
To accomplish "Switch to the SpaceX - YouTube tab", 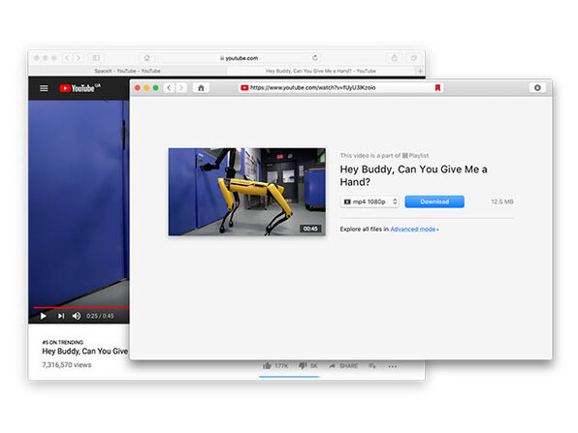I will pyautogui.click(x=127, y=71).
